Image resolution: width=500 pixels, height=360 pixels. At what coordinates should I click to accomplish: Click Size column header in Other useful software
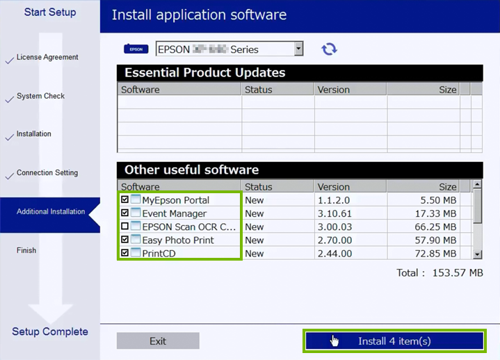[423, 186]
